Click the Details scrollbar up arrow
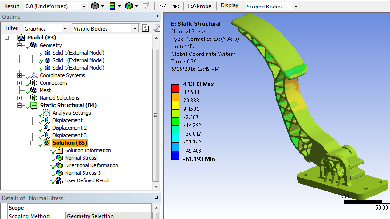 (156, 208)
